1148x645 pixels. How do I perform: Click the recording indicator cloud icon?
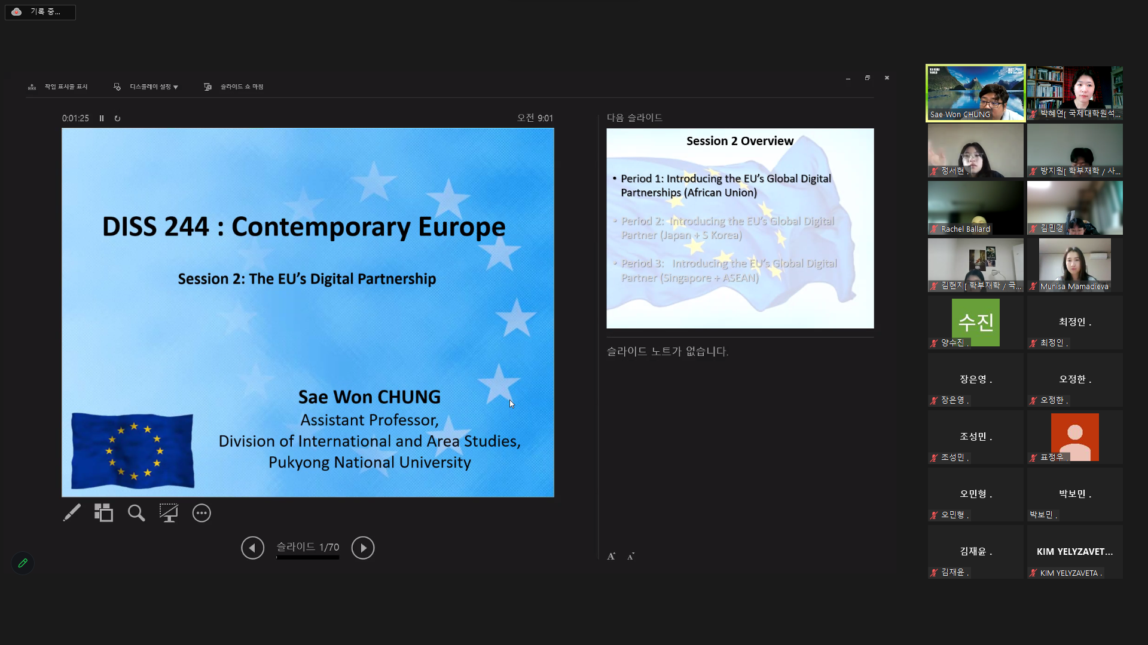coord(17,11)
